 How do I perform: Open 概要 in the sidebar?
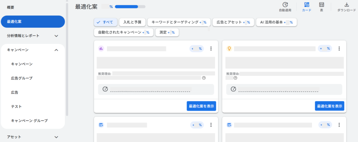tap(10, 7)
